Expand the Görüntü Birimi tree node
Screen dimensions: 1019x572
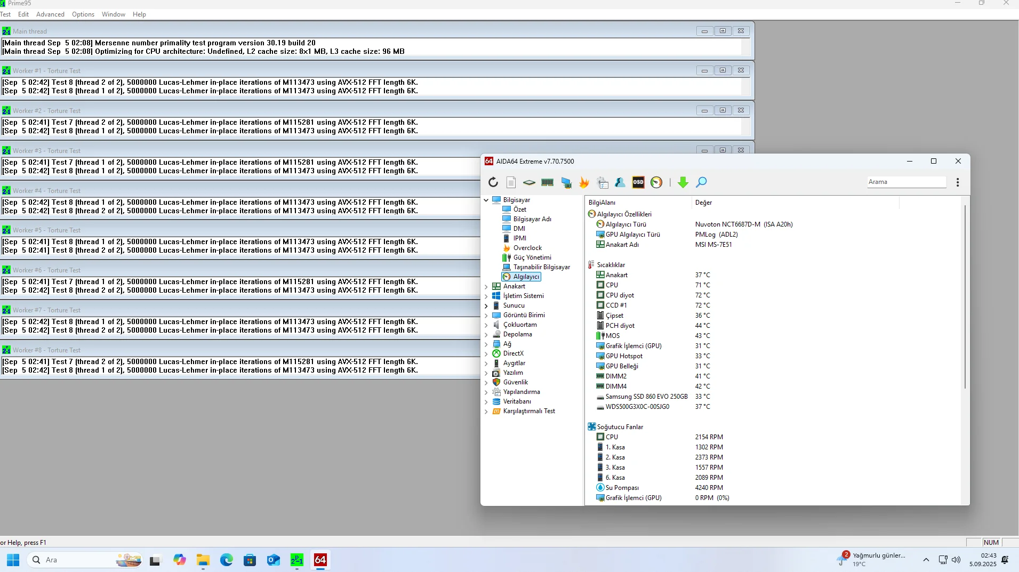point(486,316)
